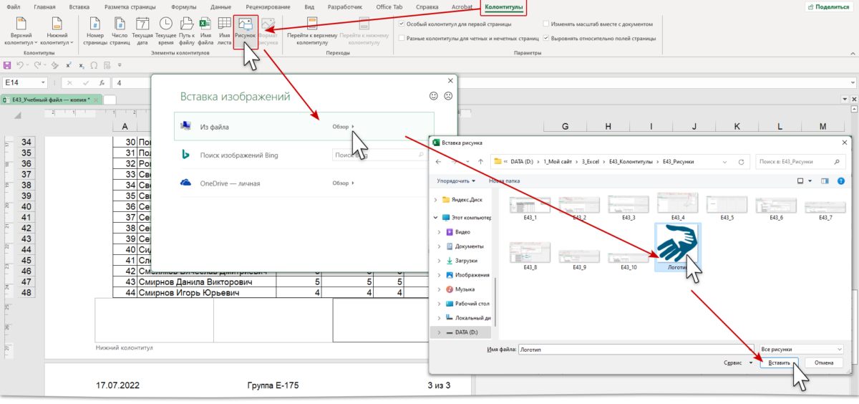The height and width of the screenshot is (404, 859).
Task: Open the Все рисунки file type dropdown
Action: (801, 349)
